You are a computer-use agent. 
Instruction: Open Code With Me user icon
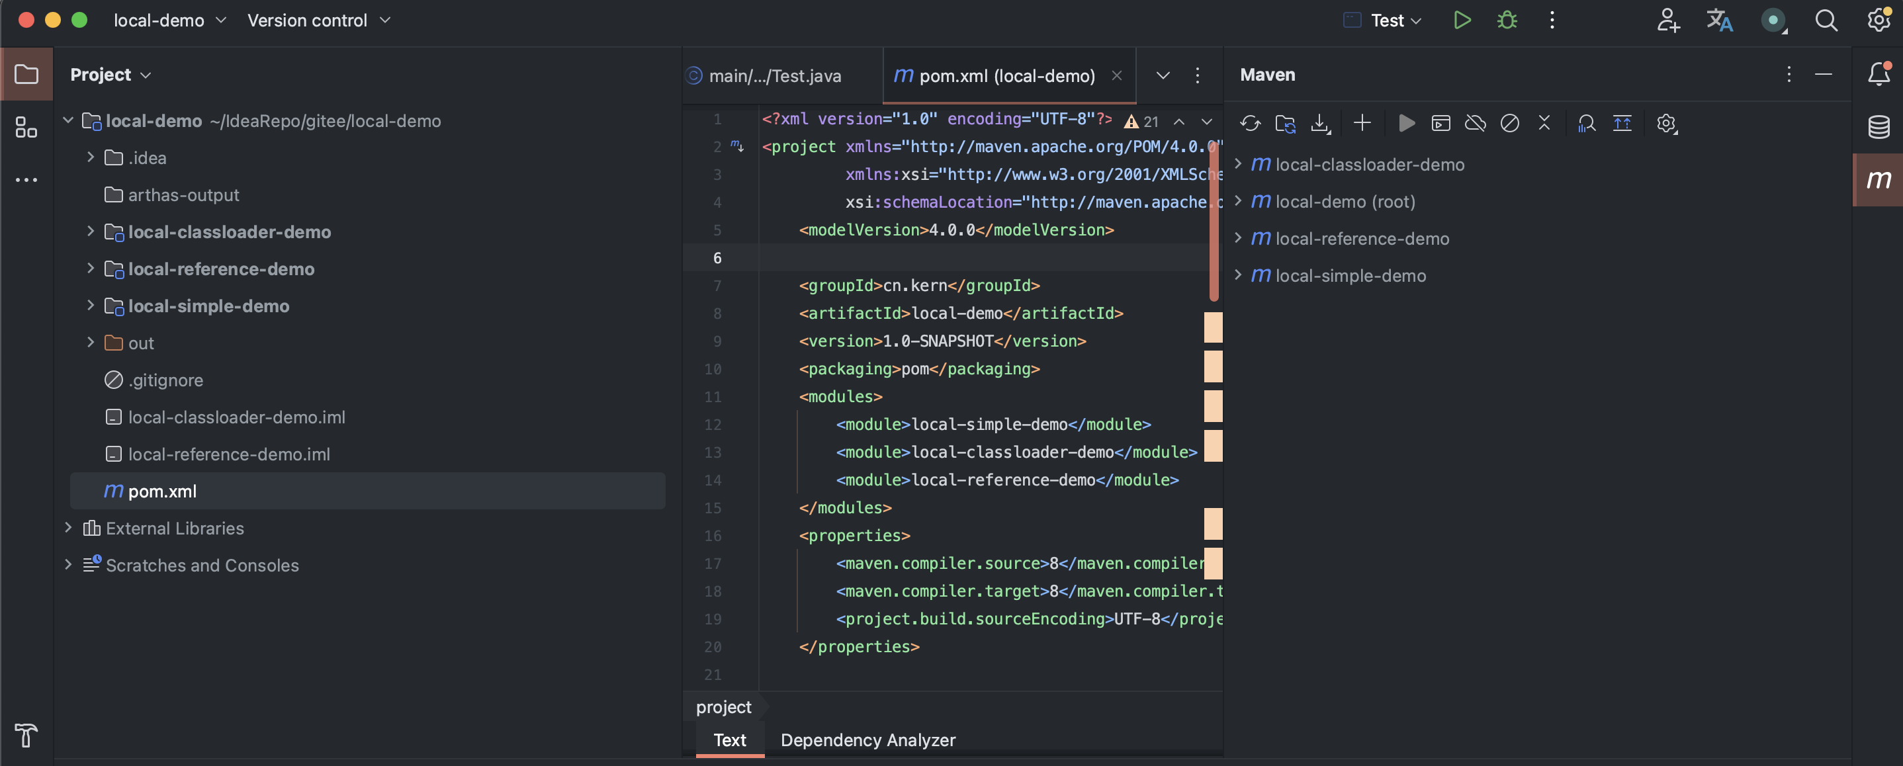[1668, 20]
